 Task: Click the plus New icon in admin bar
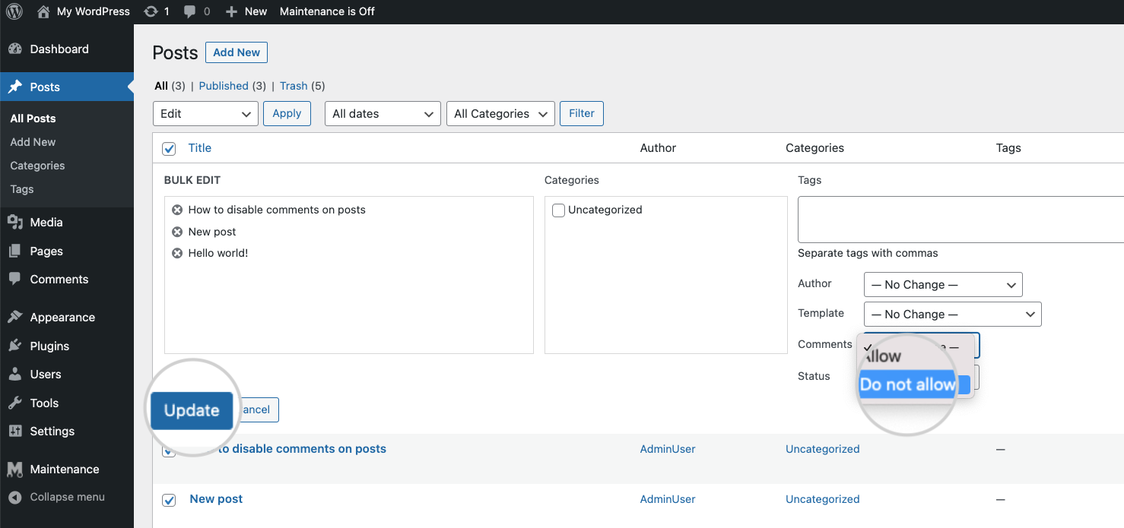[x=232, y=11]
